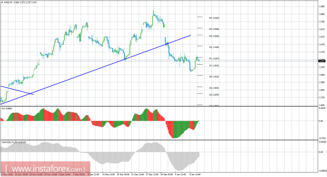Click the S2 pivot support label

click(214, 76)
